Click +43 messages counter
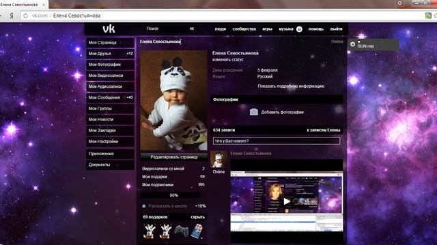 point(130,97)
